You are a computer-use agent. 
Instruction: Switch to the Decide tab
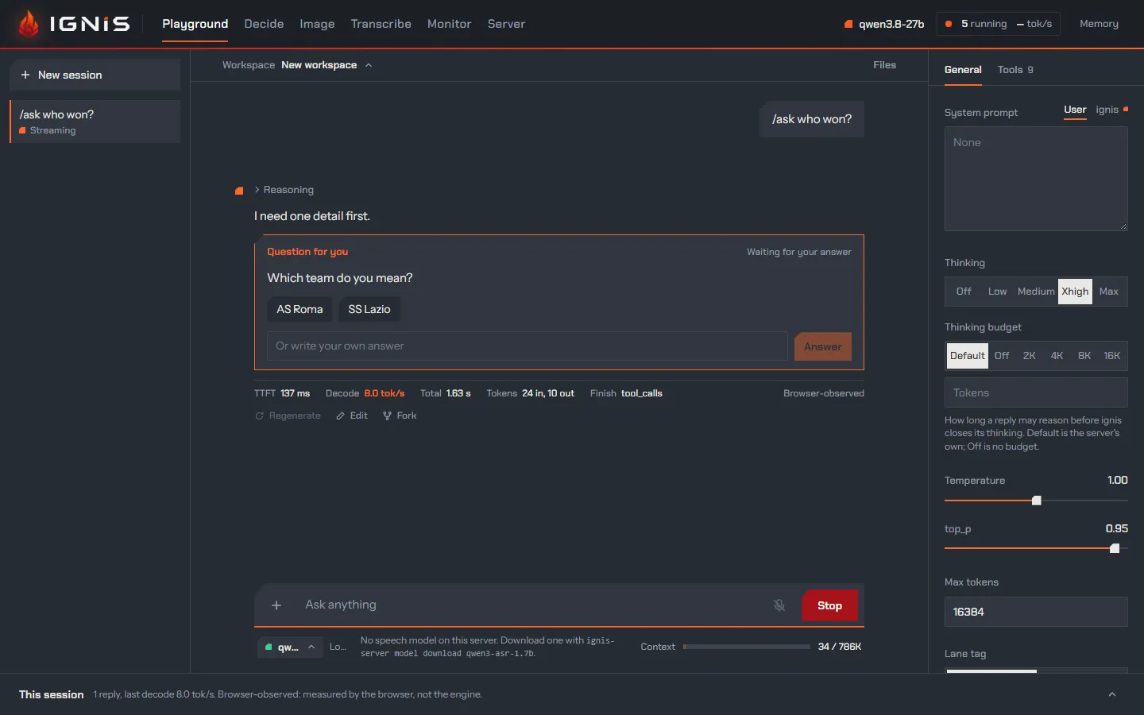(x=264, y=24)
